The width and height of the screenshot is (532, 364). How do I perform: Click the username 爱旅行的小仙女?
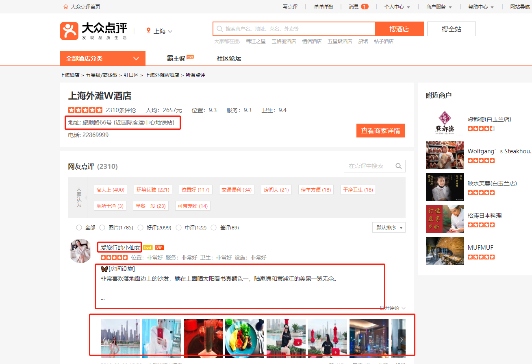pyautogui.click(x=120, y=248)
